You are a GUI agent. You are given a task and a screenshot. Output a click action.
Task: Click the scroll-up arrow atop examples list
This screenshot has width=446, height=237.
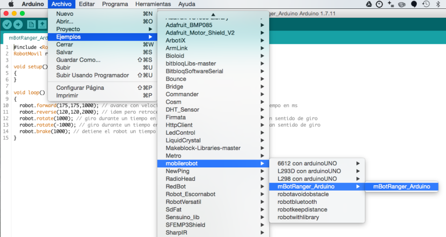(x=213, y=14)
